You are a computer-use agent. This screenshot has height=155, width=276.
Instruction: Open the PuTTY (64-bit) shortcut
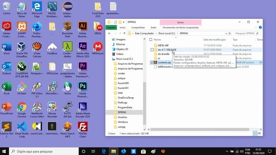67,110
